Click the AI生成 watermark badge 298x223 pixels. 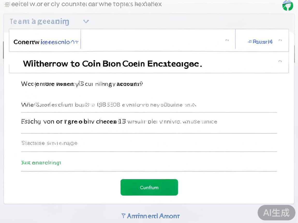pyautogui.click(x=276, y=213)
